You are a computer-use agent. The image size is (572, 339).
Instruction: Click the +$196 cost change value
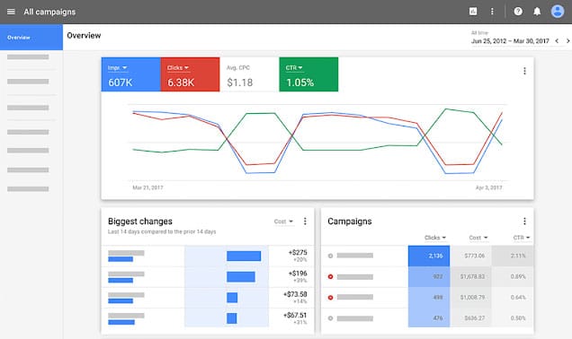[298, 274]
